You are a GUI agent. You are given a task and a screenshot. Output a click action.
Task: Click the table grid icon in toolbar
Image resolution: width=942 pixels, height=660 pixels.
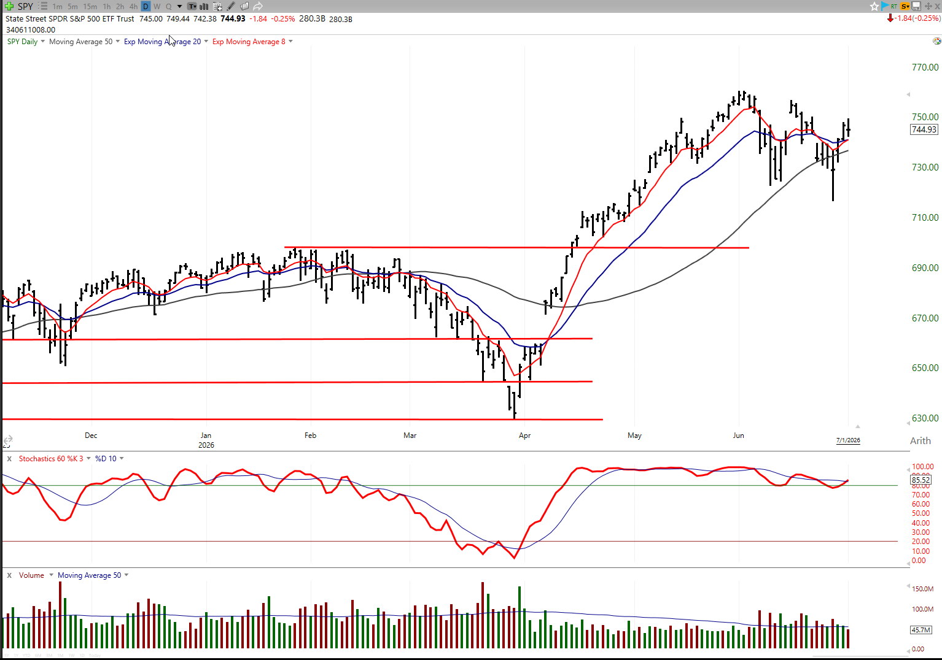[x=217, y=6]
